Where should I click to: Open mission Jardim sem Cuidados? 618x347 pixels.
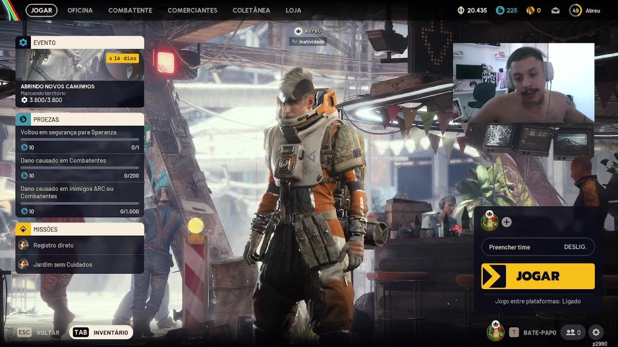click(x=80, y=264)
